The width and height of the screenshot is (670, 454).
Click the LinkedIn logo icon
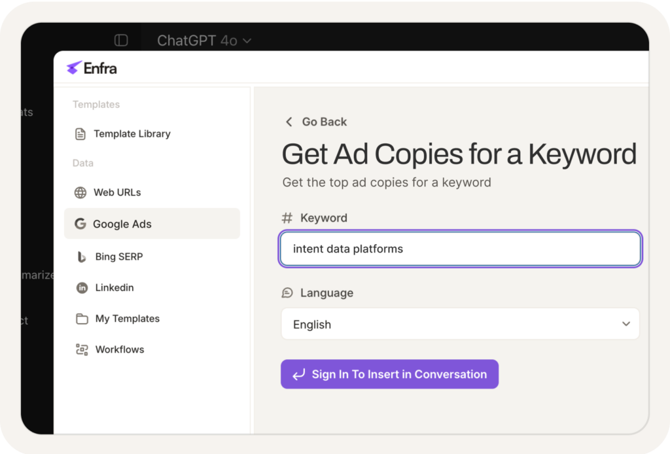(82, 288)
